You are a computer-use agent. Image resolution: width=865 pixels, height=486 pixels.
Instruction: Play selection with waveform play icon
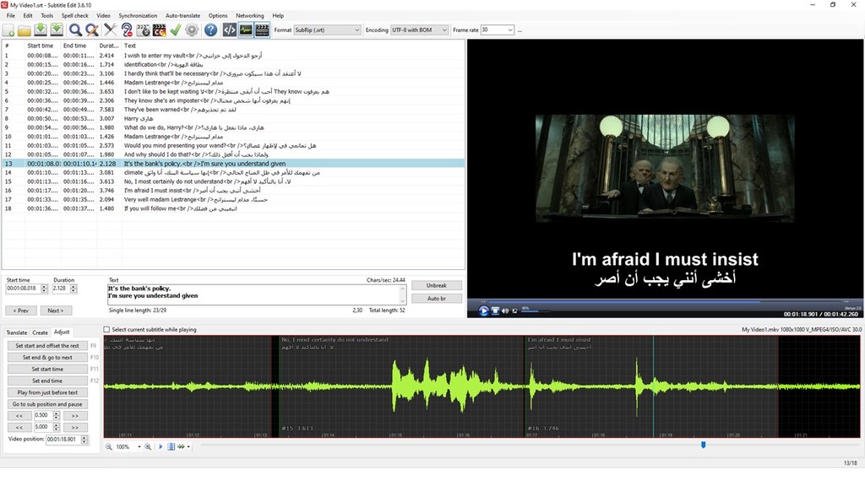[160, 447]
